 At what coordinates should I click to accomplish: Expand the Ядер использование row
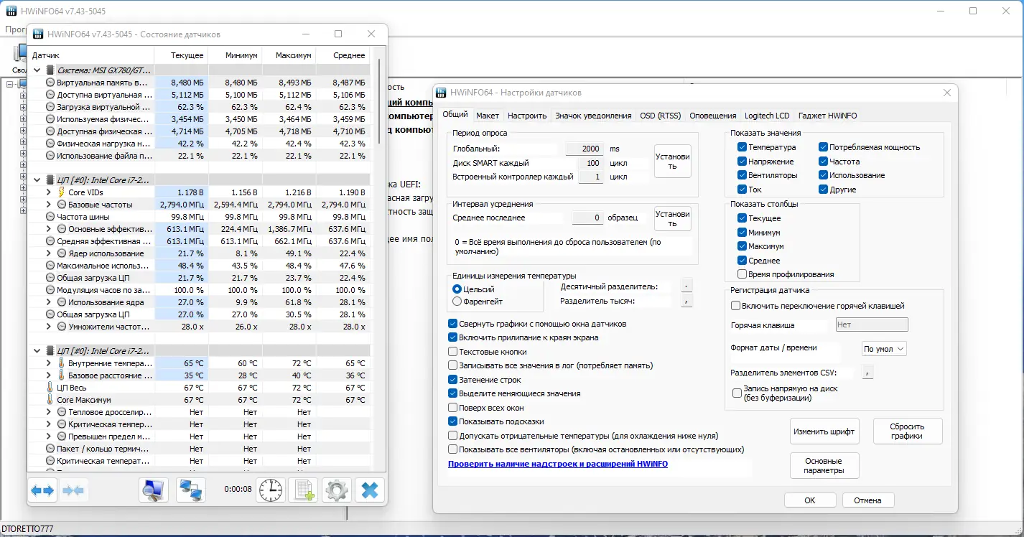pyautogui.click(x=48, y=253)
